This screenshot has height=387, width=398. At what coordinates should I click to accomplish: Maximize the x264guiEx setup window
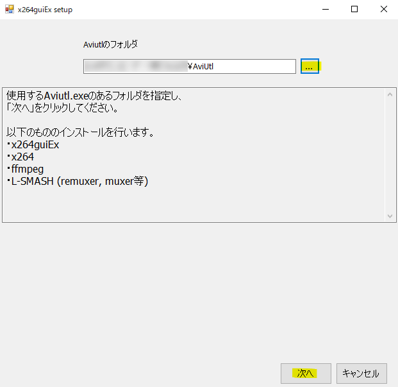click(354, 10)
